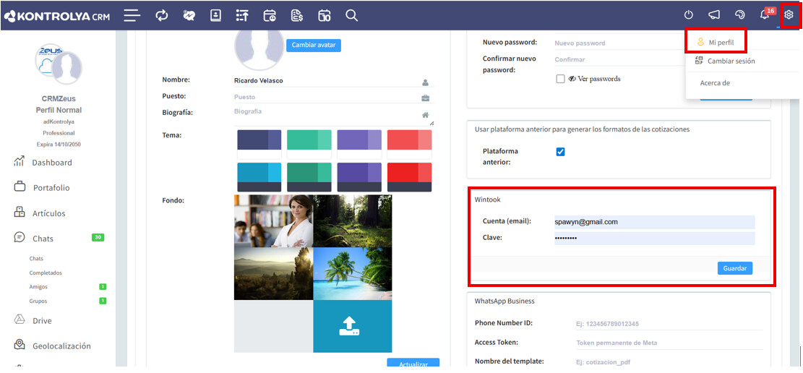Viewport: 803px width, 373px height.
Task: Click the color palette theme icon
Action: pos(739,15)
